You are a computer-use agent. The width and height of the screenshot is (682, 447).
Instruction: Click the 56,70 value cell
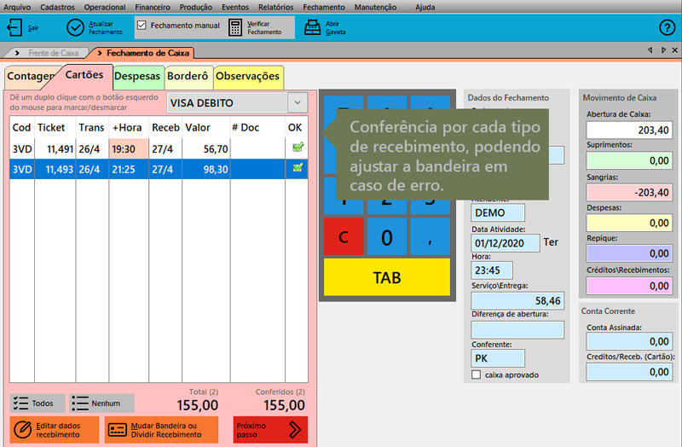[x=206, y=148]
